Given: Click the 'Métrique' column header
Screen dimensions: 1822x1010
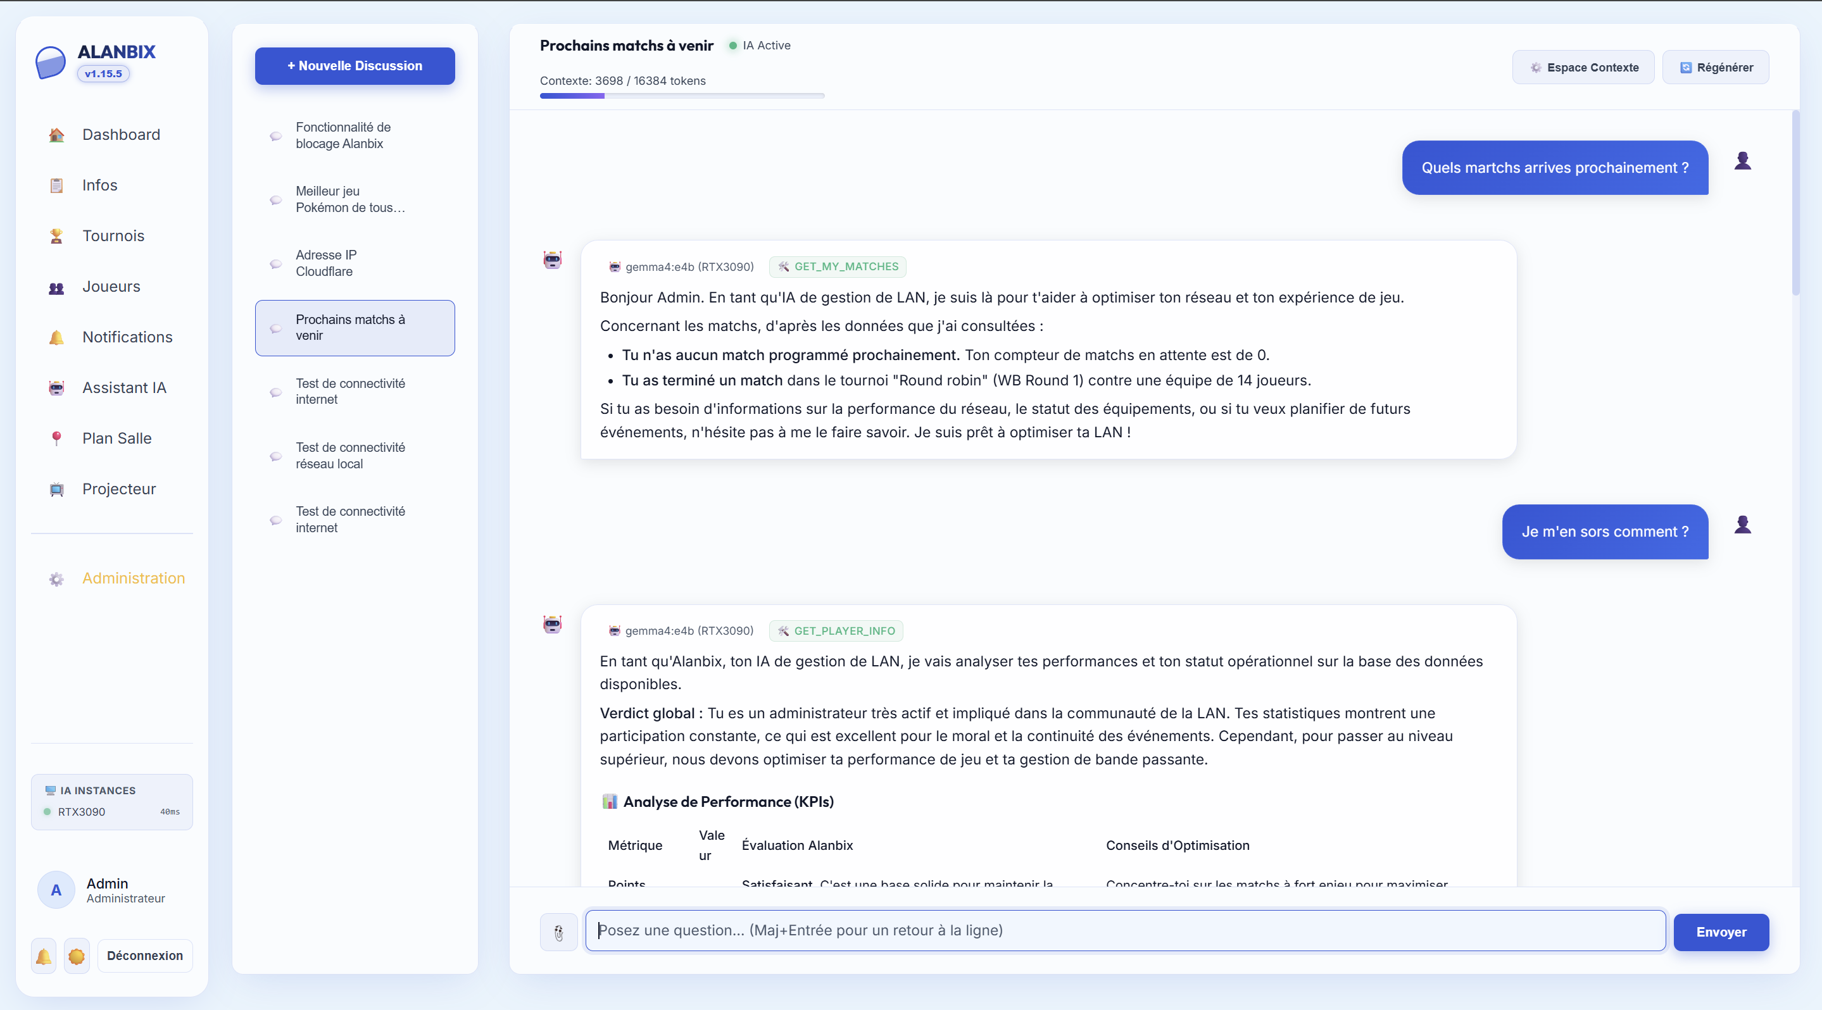Looking at the screenshot, I should point(635,846).
